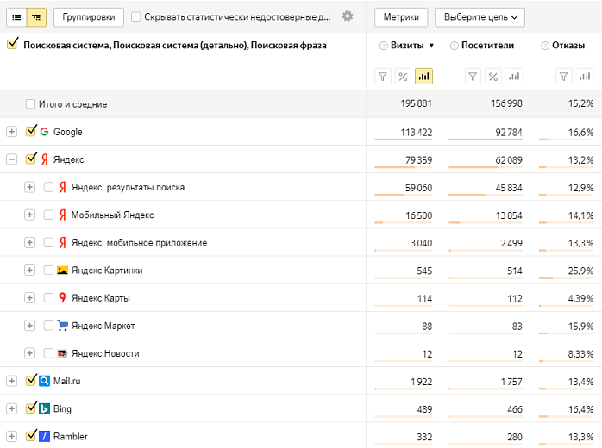Switch Визиты column to percent display
Viewport: 602px width, 448px height.
pos(403,77)
